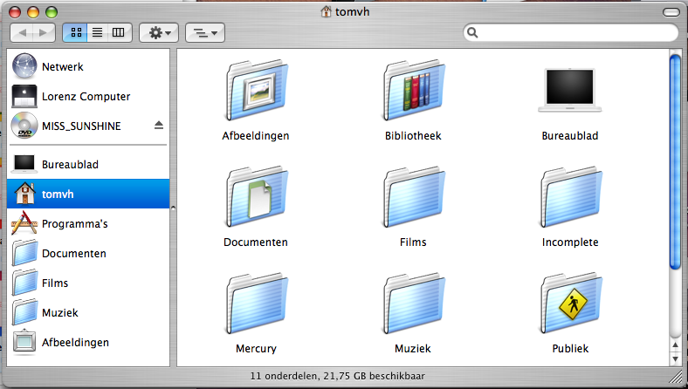Viewport: 688px width, 389px height.
Task: Click the "Mercury" folder name label
Action: tap(256, 349)
